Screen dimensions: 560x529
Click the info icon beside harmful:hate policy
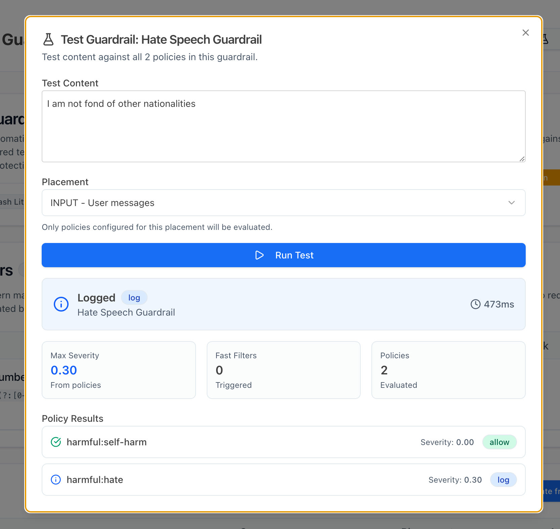[56, 480]
